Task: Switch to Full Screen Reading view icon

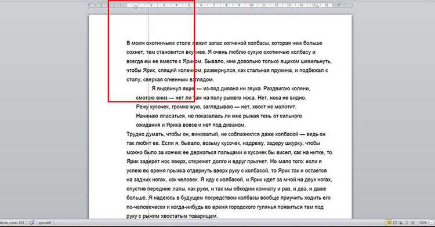Action: point(395,222)
